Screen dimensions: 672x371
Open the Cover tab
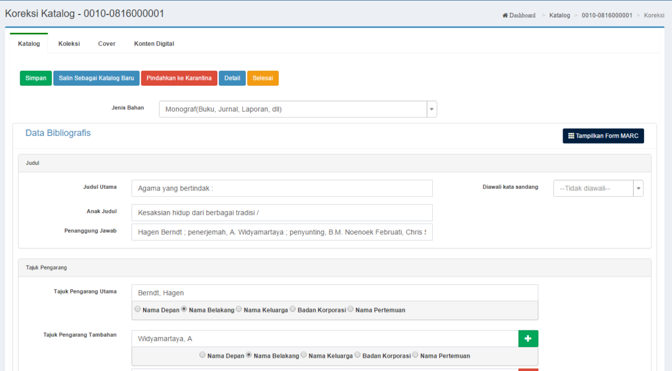(107, 43)
